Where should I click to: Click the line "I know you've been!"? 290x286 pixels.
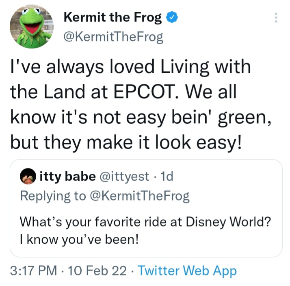[79, 239]
